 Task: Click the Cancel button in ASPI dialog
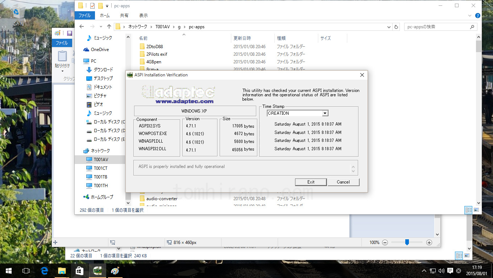[x=343, y=182]
